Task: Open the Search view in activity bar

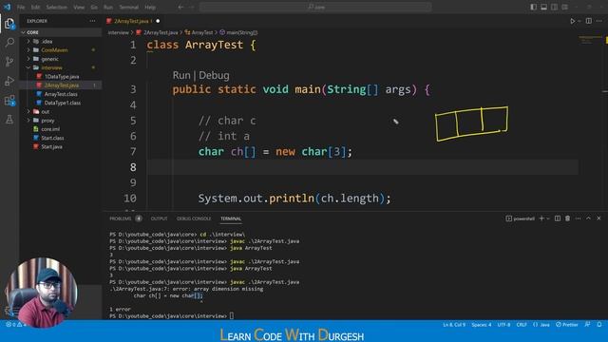Action: pyautogui.click(x=9, y=42)
